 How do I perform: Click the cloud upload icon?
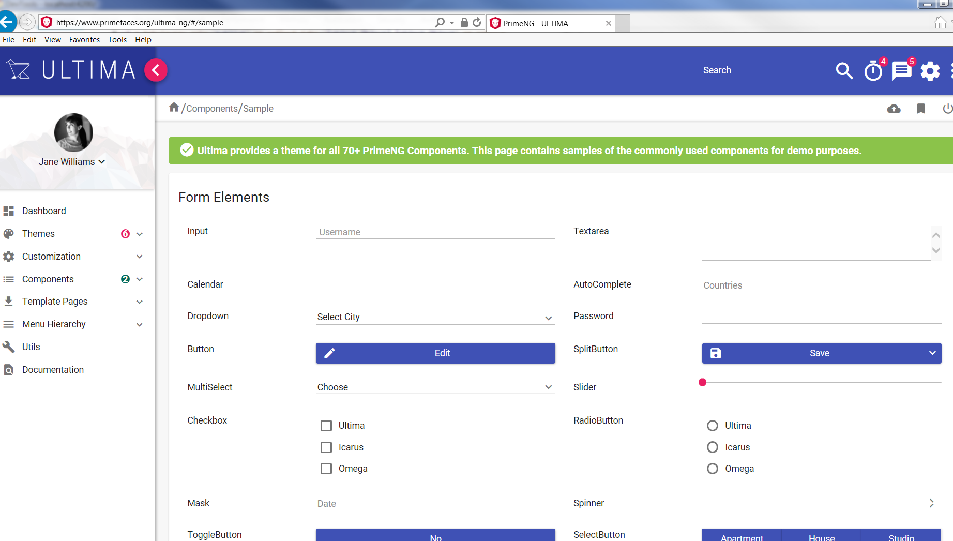(894, 109)
